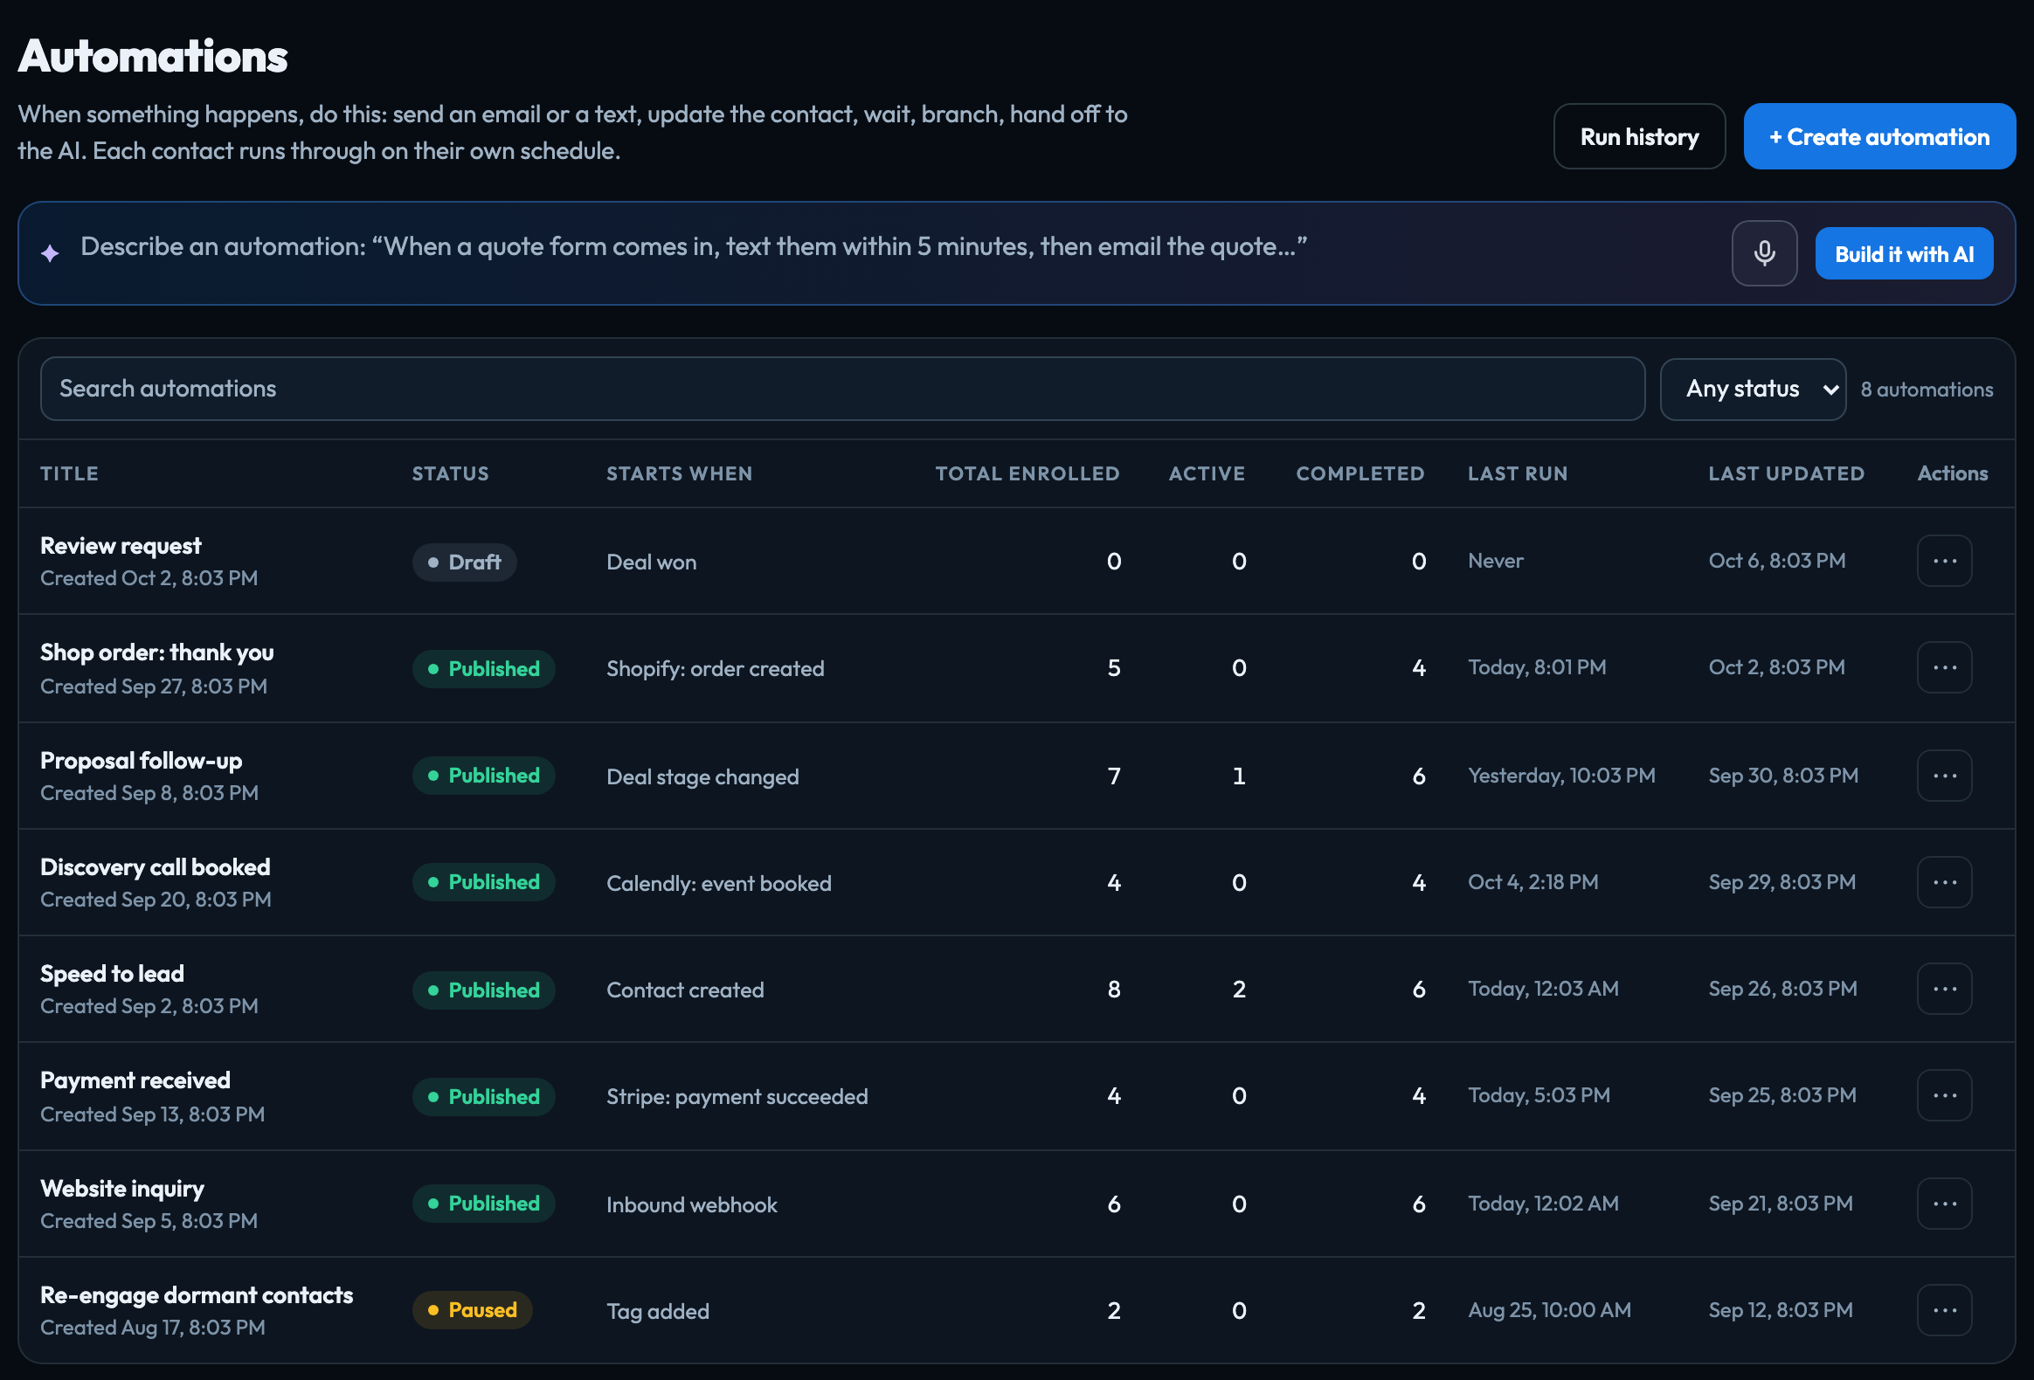Open Run history
The image size is (2034, 1380).
[x=1639, y=136]
